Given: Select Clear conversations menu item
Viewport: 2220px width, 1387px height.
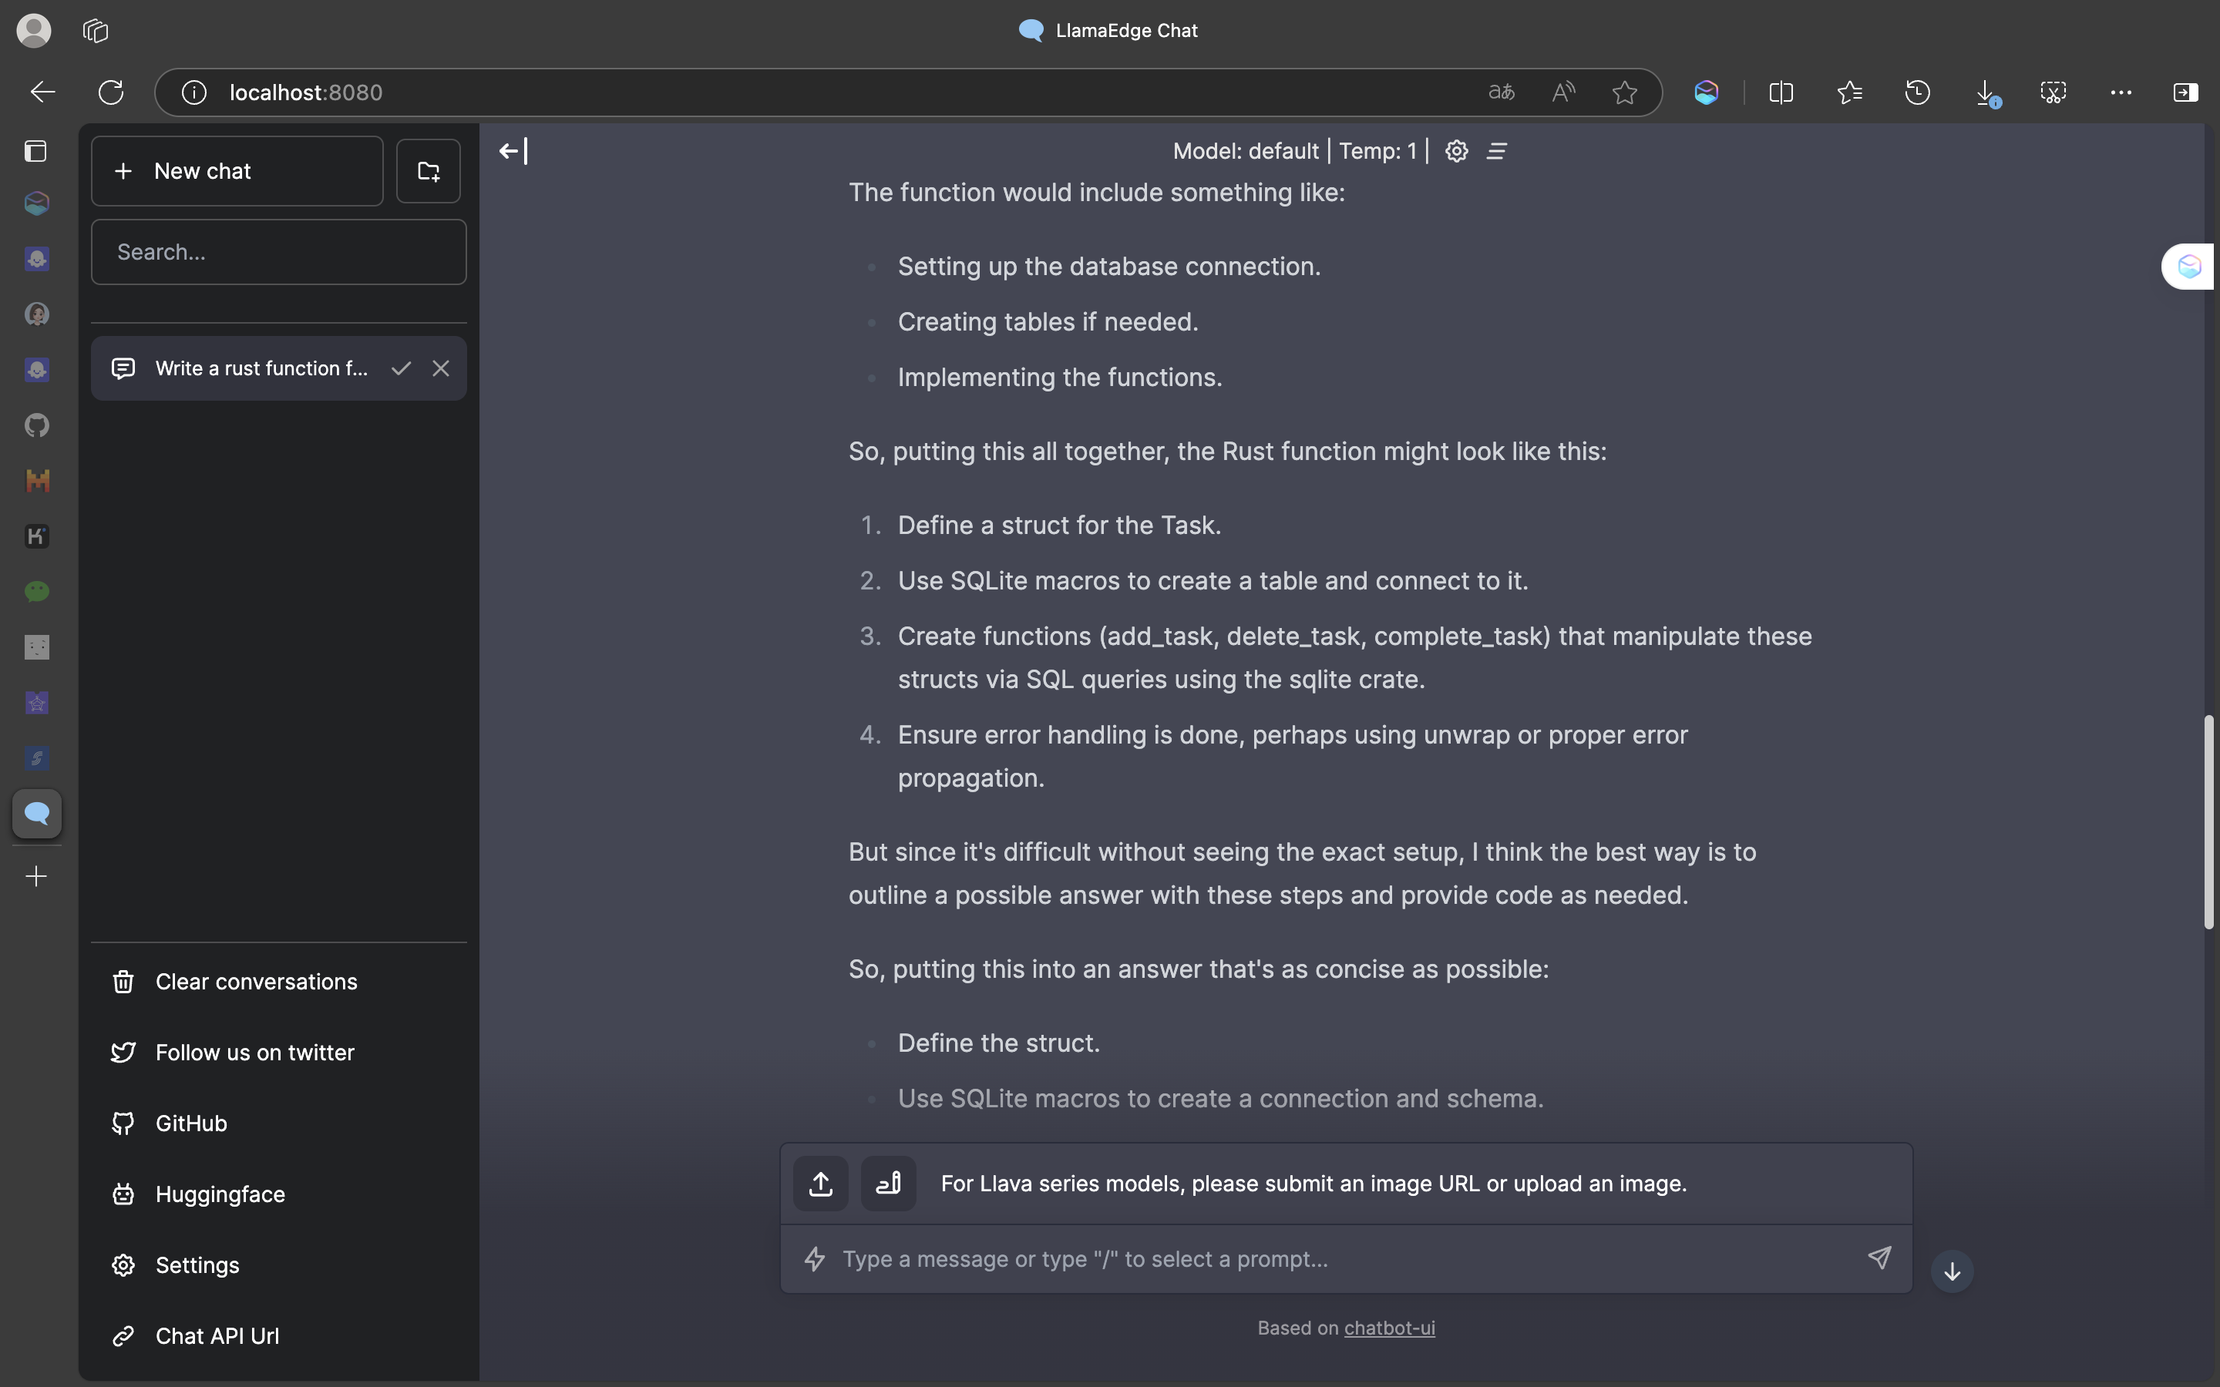Looking at the screenshot, I should point(256,982).
